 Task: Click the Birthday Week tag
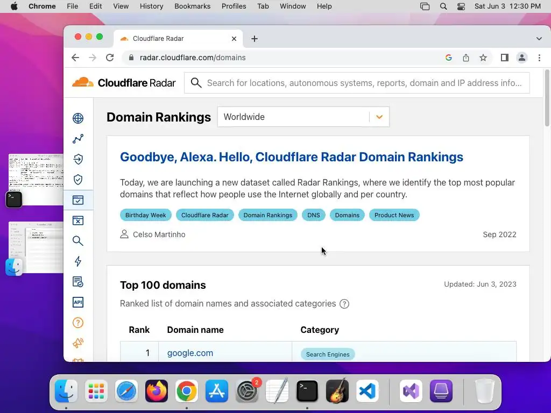145,215
